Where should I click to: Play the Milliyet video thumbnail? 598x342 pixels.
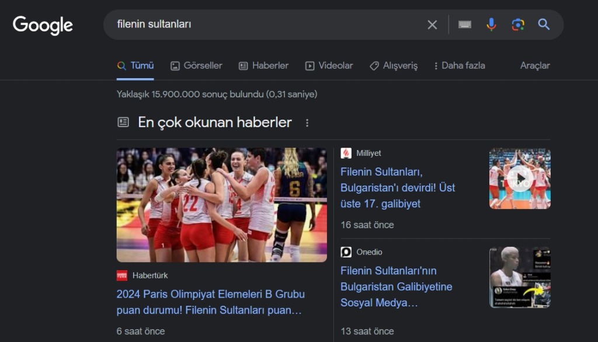pos(520,179)
